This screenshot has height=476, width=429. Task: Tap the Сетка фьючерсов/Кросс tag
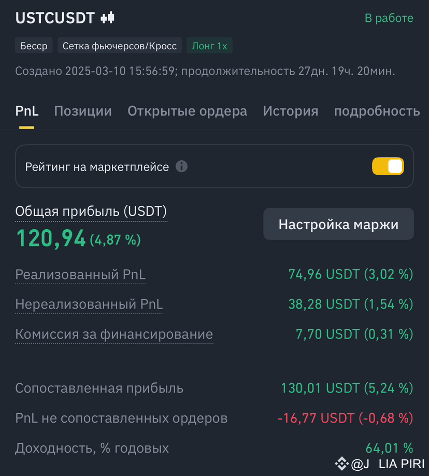tap(120, 46)
